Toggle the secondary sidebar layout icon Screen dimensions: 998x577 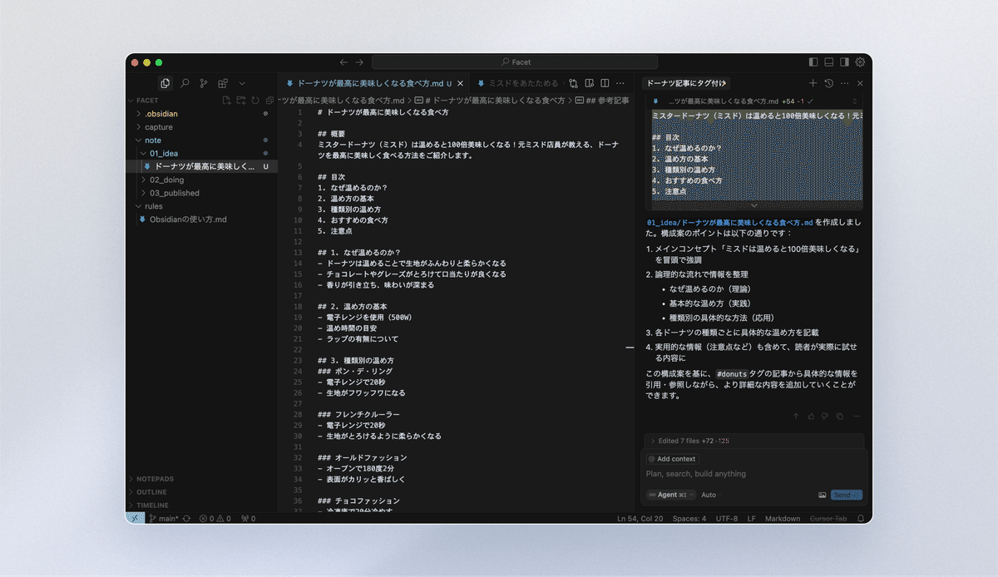[x=843, y=62]
